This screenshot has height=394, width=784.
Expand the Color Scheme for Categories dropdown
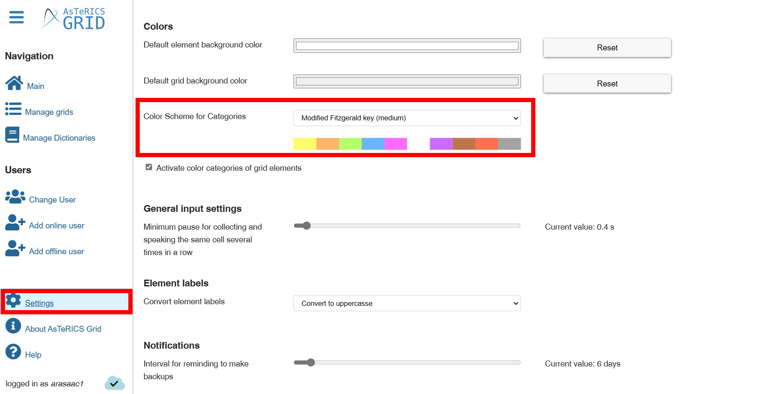[407, 118]
